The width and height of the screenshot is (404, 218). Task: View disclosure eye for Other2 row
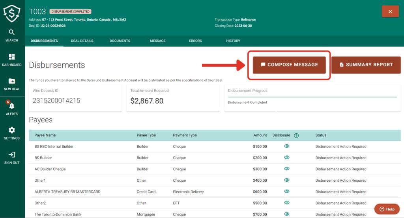(287, 203)
